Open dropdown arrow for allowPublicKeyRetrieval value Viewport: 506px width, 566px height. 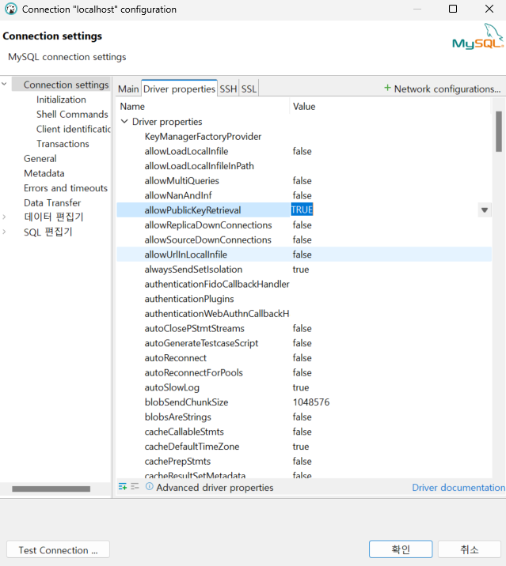tap(485, 210)
